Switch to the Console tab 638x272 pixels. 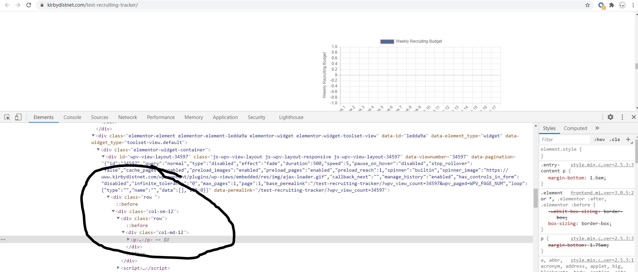[72, 117]
